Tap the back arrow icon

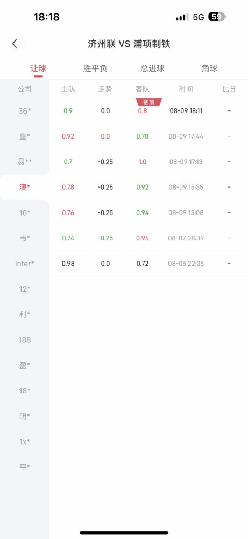click(x=15, y=44)
